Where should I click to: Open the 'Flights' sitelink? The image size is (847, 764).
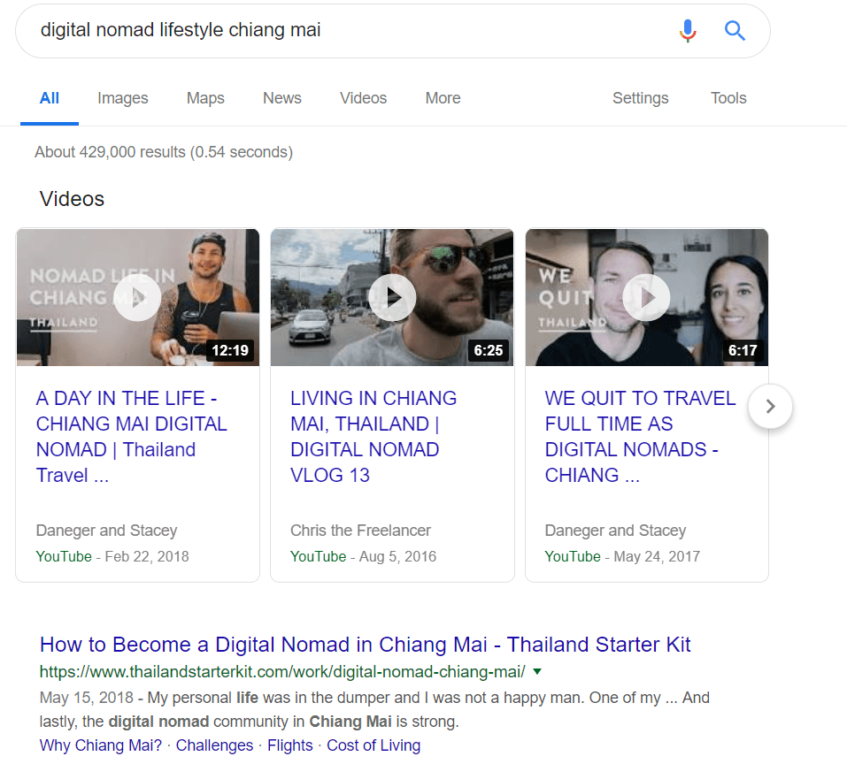tap(289, 745)
